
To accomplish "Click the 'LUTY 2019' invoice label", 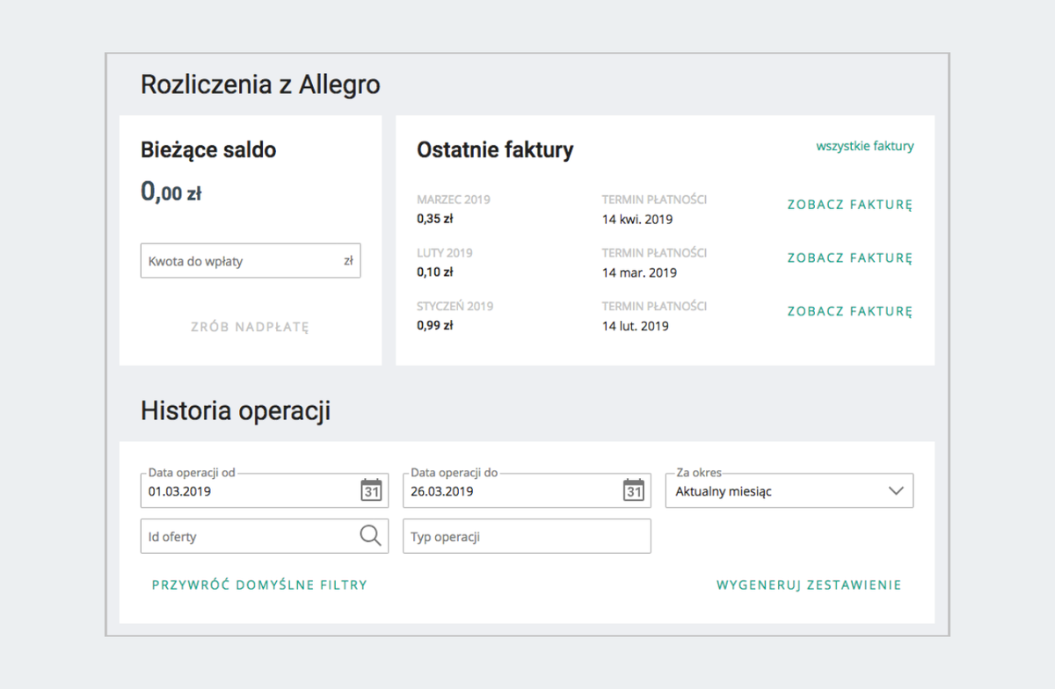I will tap(445, 253).
